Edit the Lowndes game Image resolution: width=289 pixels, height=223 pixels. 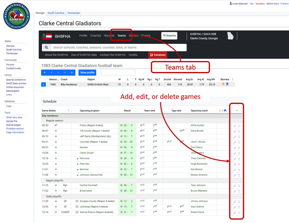pos(235,143)
